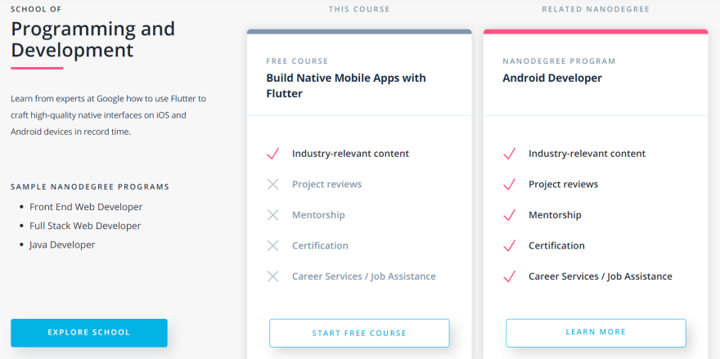Viewport: 720px width, 359px height.
Task: Click the X icon beside free course Career Services
Action: click(x=273, y=276)
